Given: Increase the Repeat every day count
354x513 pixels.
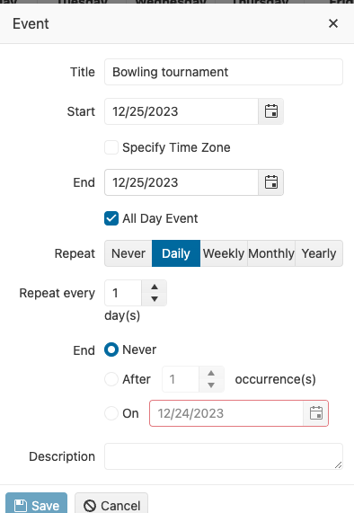Looking at the screenshot, I should [155, 287].
